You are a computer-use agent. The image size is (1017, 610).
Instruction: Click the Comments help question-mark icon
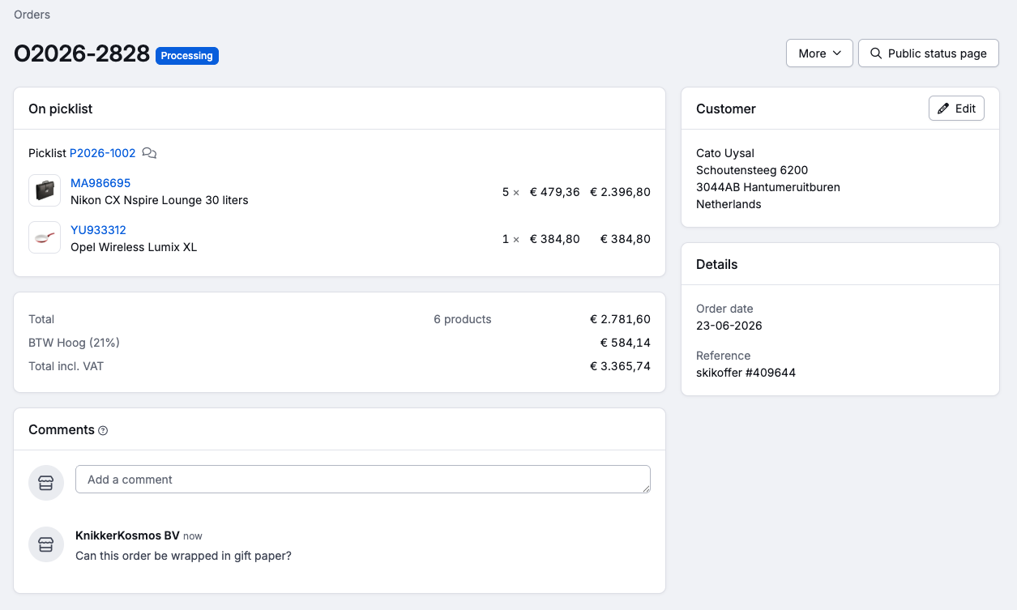pos(103,431)
